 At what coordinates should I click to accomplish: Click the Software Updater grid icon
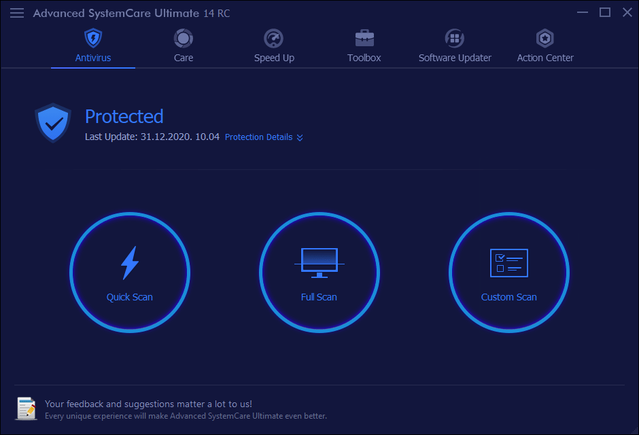[455, 38]
